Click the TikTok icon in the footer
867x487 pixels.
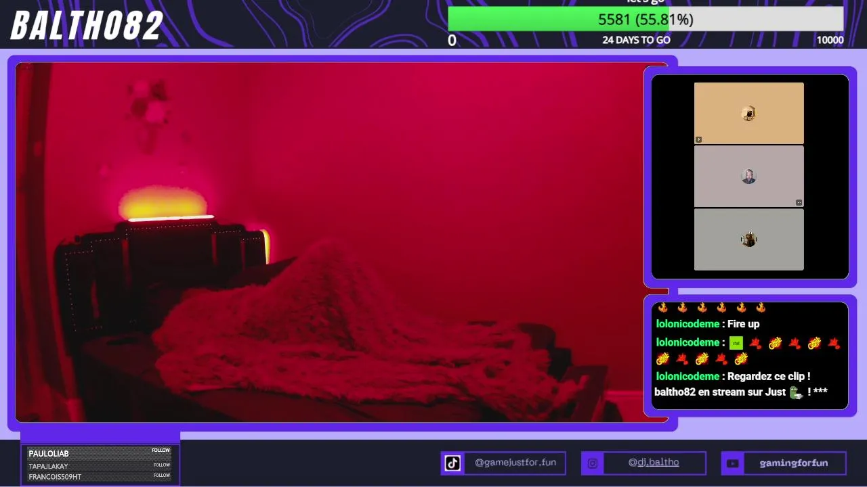(452, 463)
